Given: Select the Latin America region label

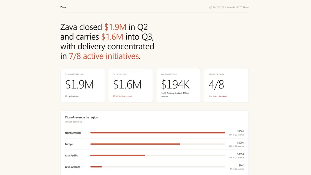Looking at the screenshot, I should point(73,167).
